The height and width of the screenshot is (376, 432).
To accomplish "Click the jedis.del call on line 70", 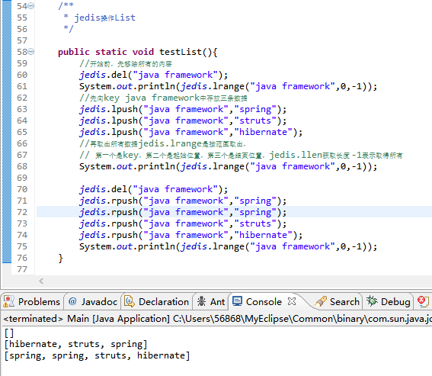I will 154,189.
